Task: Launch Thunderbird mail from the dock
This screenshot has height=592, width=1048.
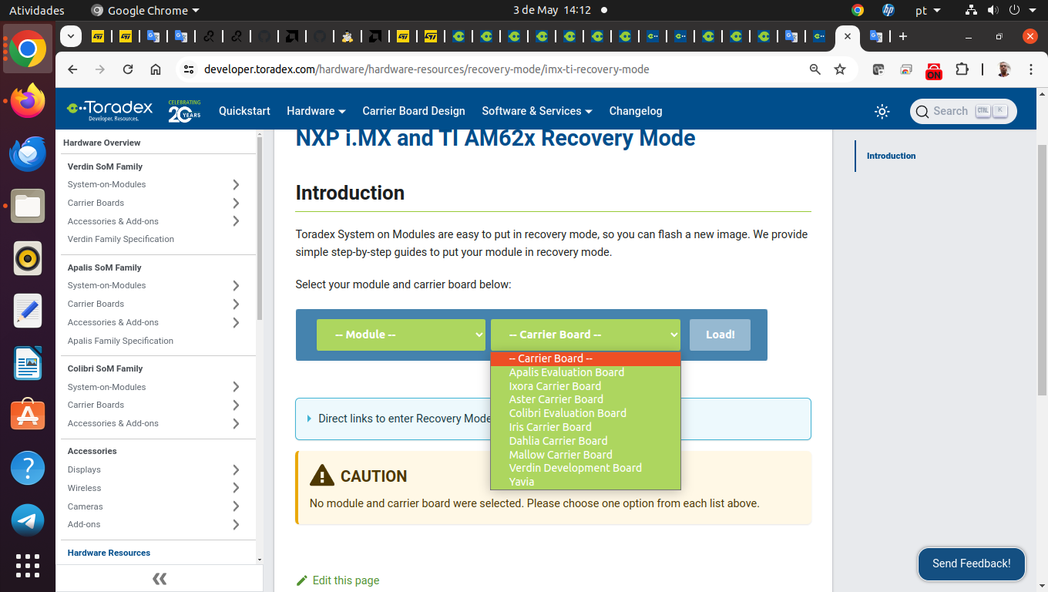Action: coord(28,153)
